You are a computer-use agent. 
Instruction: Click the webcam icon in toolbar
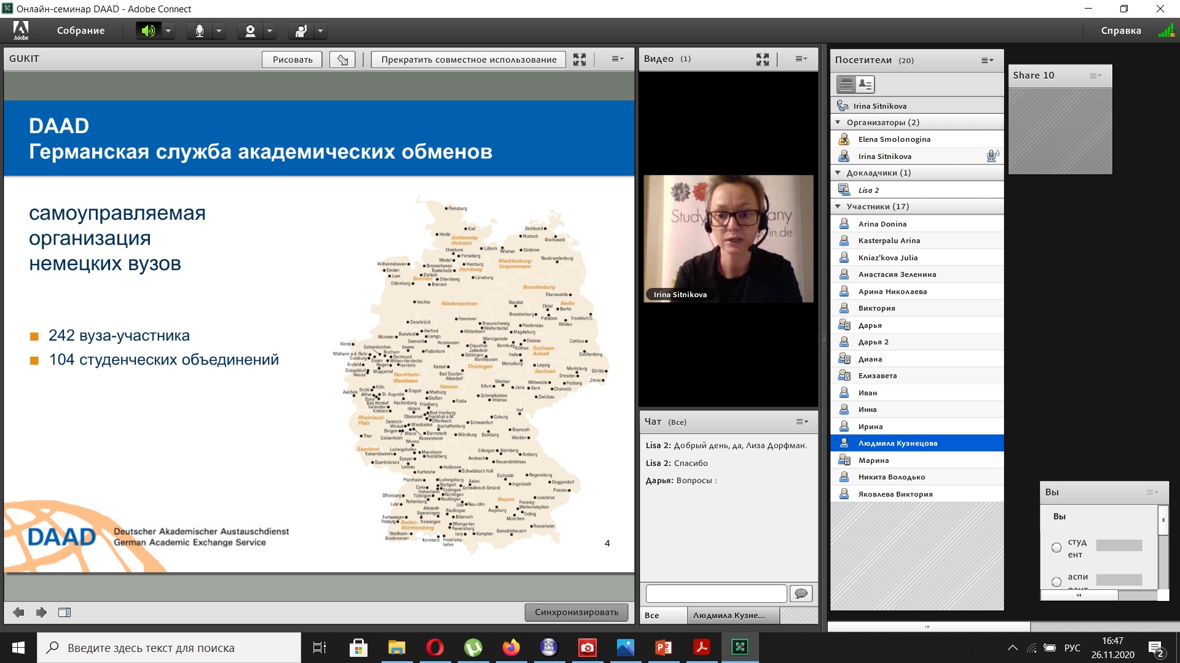(250, 31)
